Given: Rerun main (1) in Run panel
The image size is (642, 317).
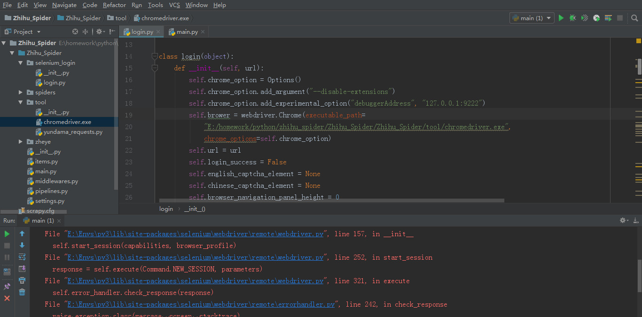Looking at the screenshot, I should click(7, 233).
